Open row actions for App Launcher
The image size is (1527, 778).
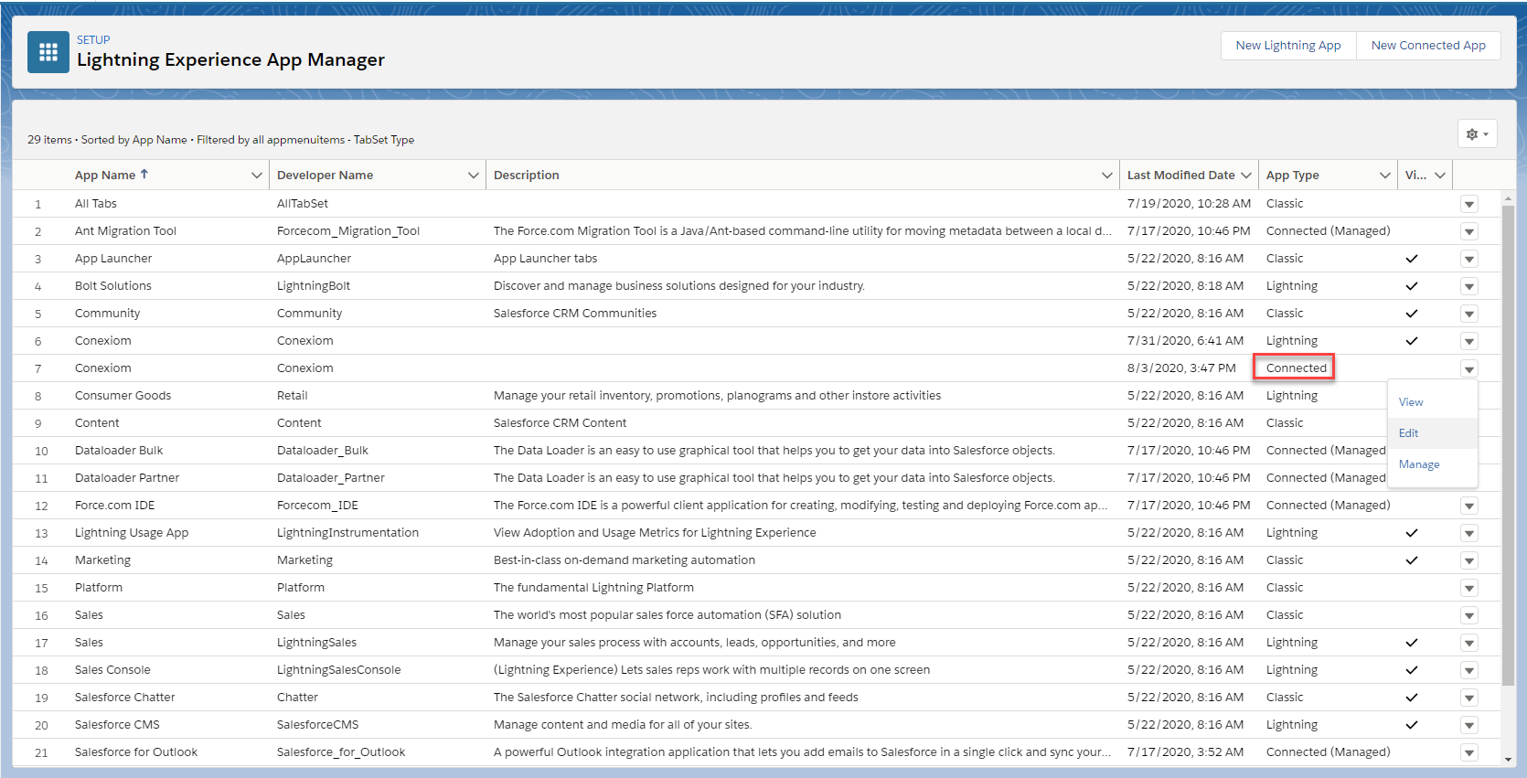click(1468, 259)
